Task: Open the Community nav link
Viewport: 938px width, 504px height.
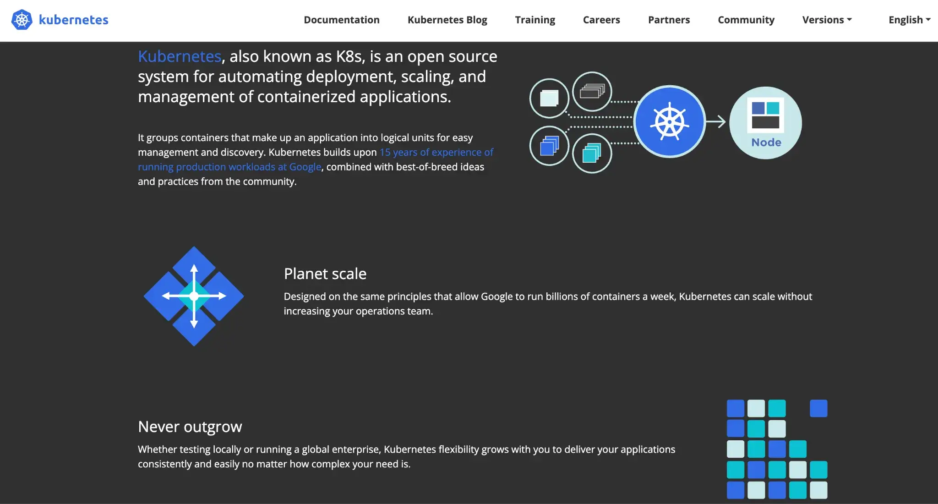Action: (746, 20)
